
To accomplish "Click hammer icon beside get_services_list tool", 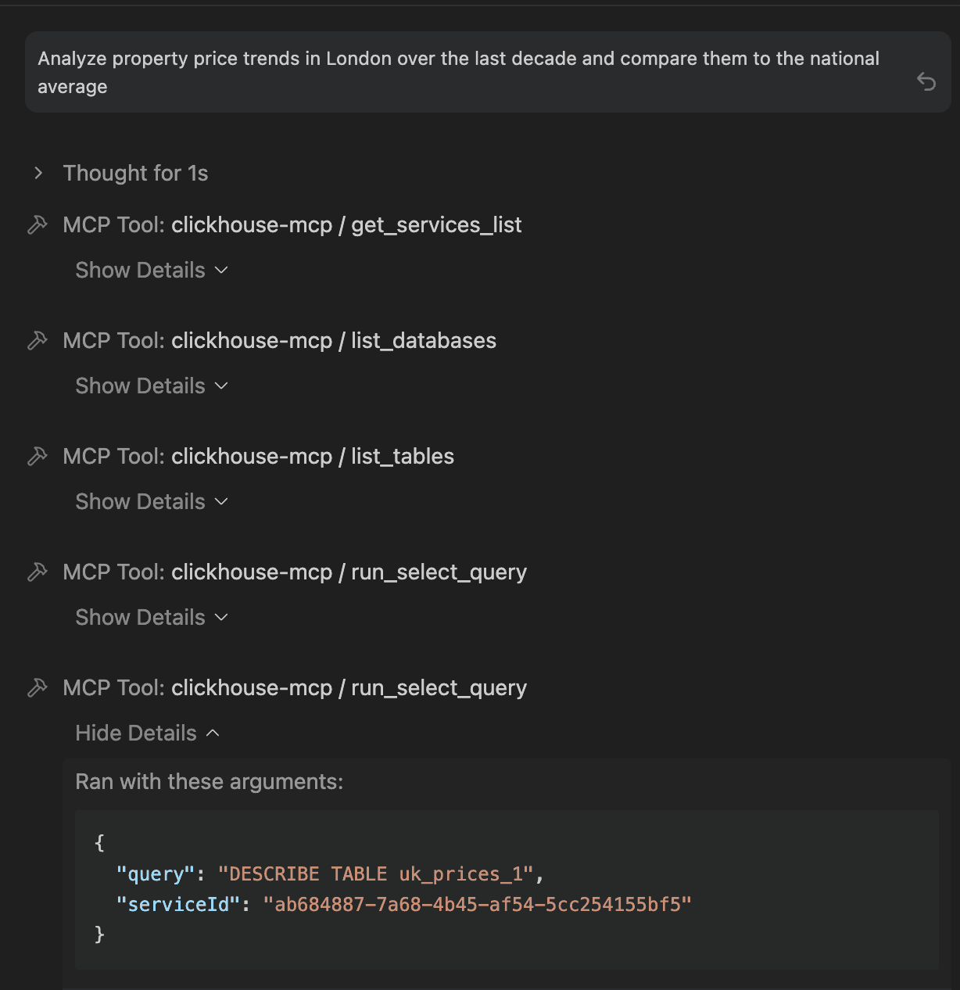I will tap(38, 225).
